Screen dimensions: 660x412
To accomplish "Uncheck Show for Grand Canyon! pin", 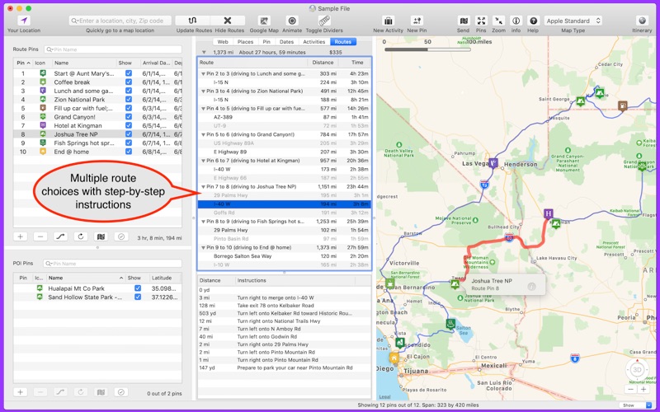I will coord(128,117).
